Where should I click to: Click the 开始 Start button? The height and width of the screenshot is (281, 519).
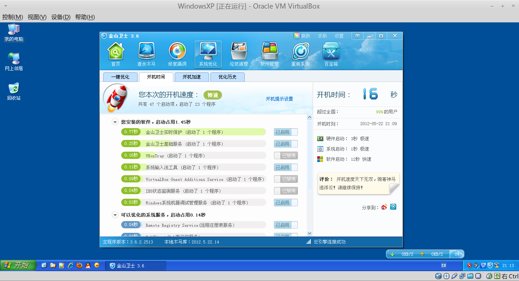coord(18,265)
